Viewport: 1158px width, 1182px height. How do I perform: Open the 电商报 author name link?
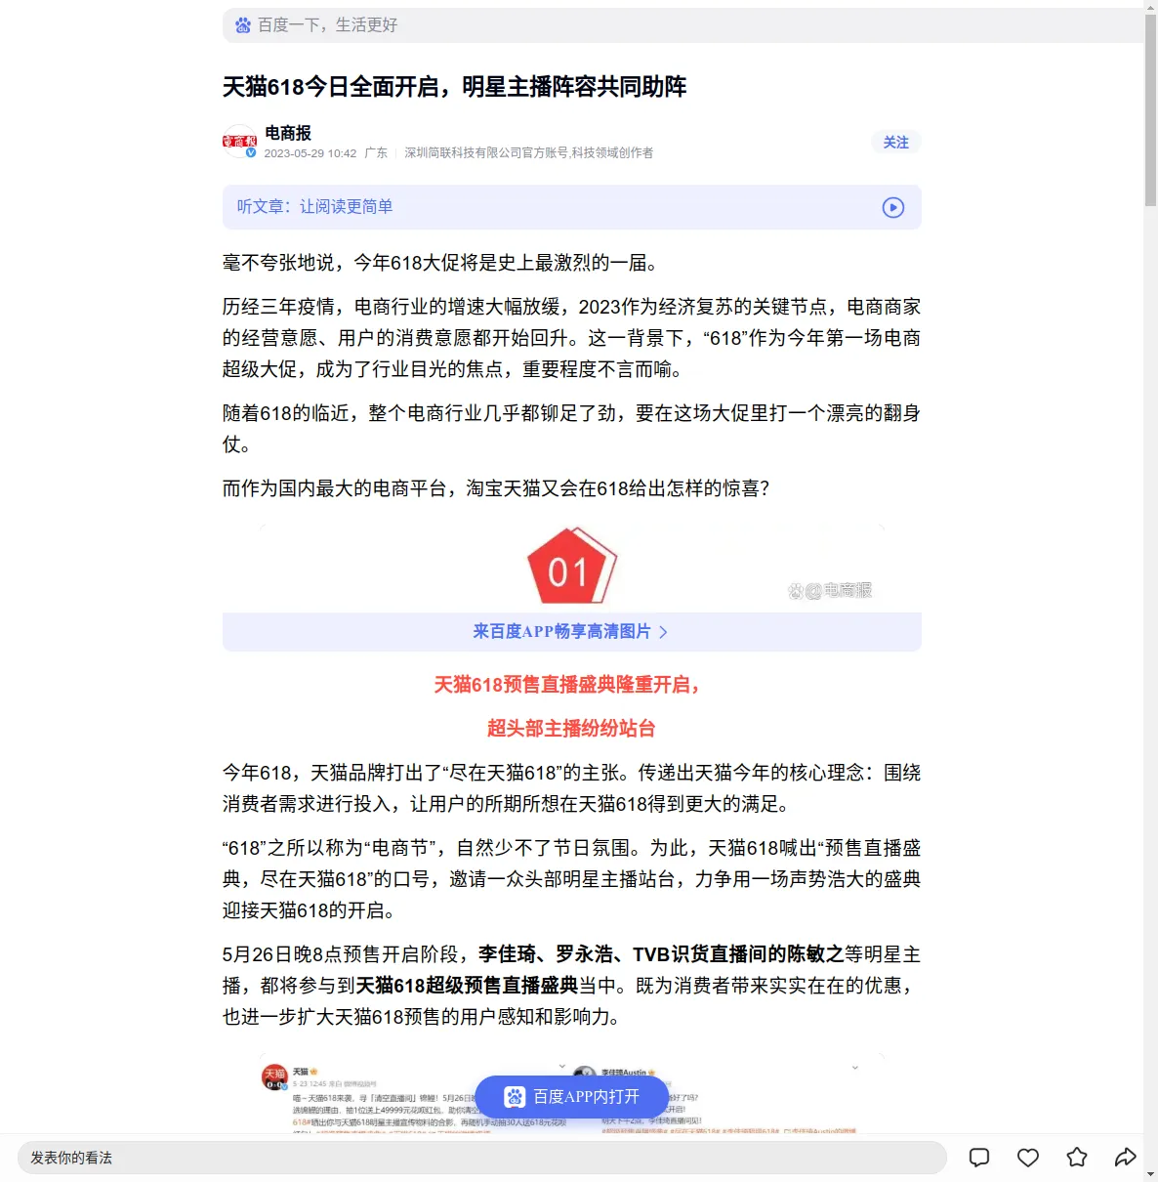(288, 133)
